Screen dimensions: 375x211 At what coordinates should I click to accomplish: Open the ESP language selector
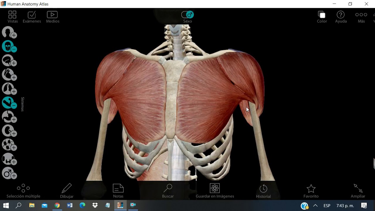pos(327,206)
